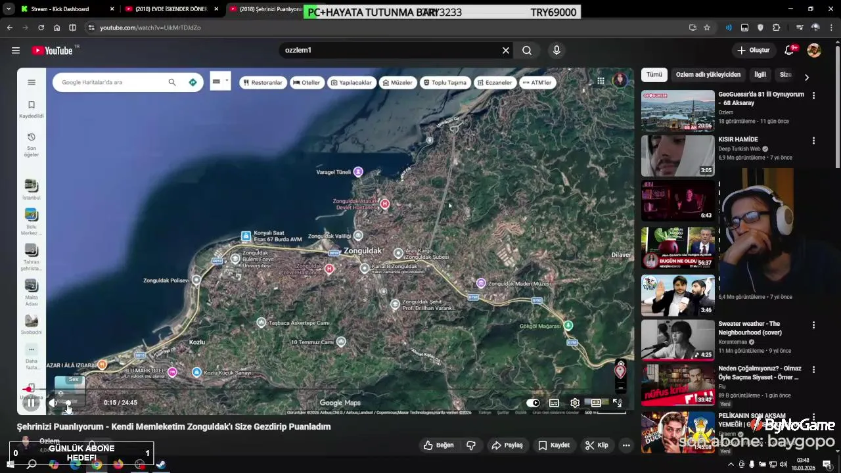
Task: Open YouTube notifications bell
Action: tap(790, 50)
